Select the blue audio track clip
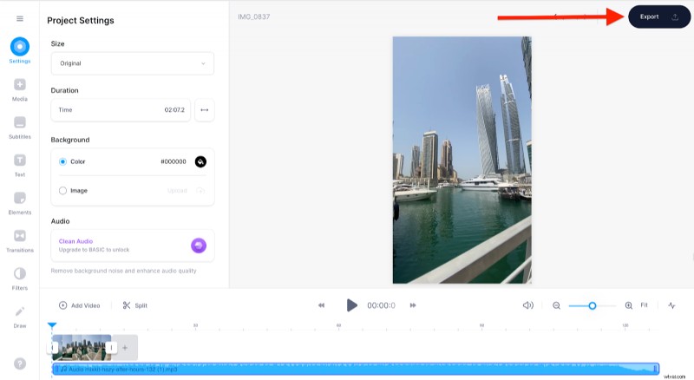The height and width of the screenshot is (380, 694). click(356, 369)
